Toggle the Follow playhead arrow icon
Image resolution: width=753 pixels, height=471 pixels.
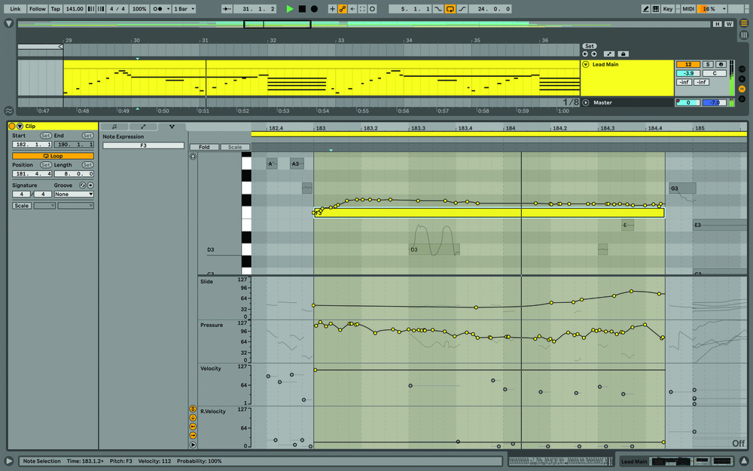pyautogui.click(x=227, y=8)
